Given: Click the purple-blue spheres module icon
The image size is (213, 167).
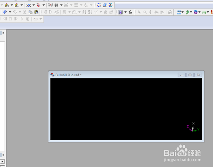Looking at the screenshot, I should click(x=196, y=12).
